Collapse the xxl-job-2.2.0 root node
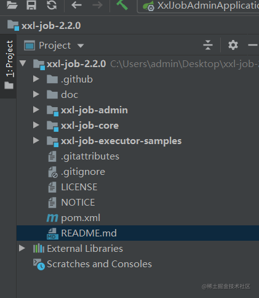Screen dimensions: 259x298 (23, 63)
